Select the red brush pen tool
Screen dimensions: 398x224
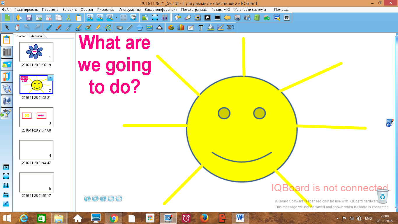coord(59,28)
